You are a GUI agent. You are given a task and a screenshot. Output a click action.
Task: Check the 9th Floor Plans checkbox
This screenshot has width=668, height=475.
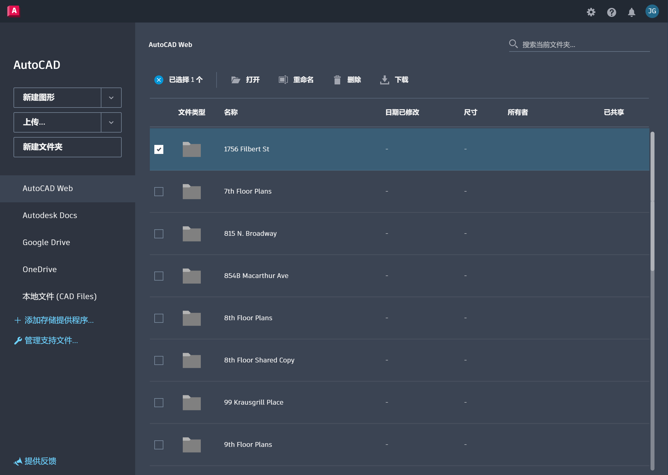159,445
